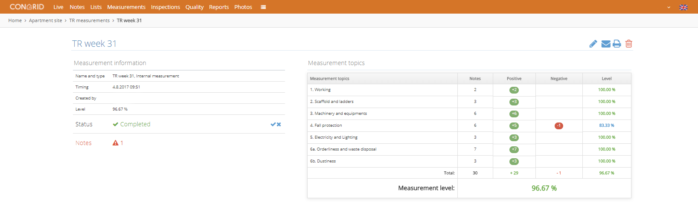This screenshot has height=205, width=698.
Task: Click the +3 badge for Electricity and Lighting
Action: pyautogui.click(x=514, y=137)
